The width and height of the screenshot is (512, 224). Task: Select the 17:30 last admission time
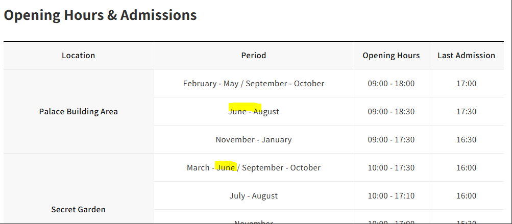466,112
